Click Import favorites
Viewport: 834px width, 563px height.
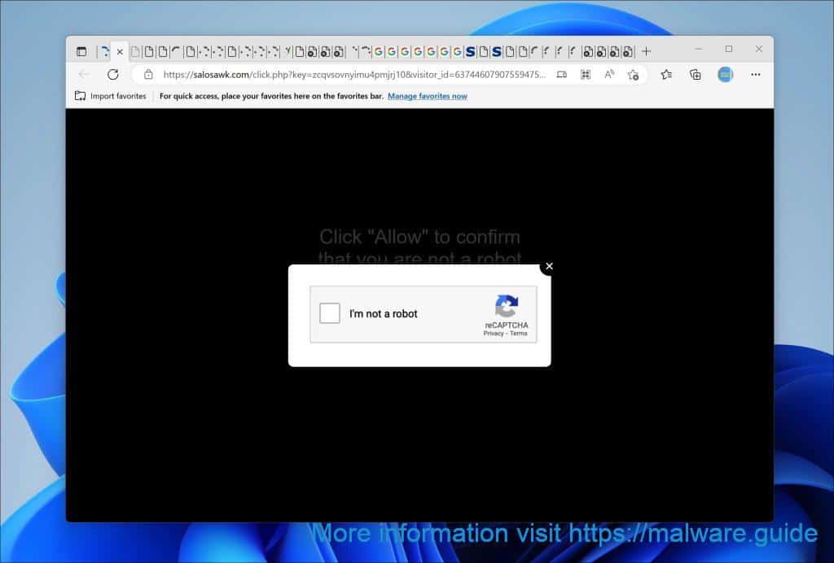(x=111, y=96)
